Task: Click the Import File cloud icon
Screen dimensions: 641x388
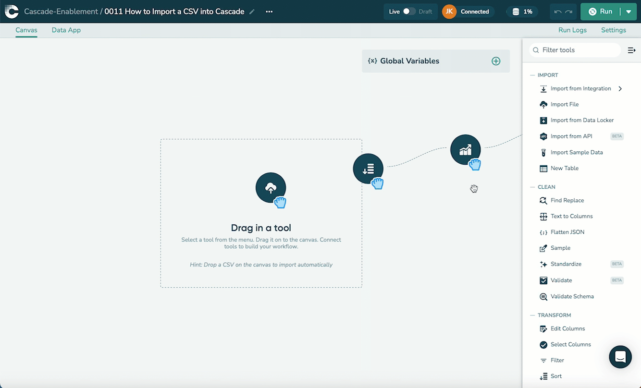Action: click(543, 105)
